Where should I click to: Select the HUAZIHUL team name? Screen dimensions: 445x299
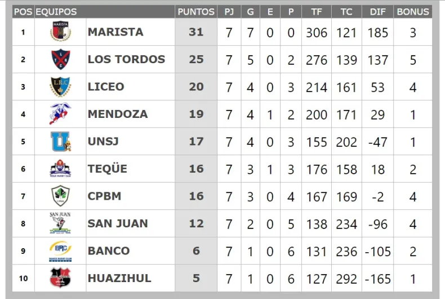(119, 278)
